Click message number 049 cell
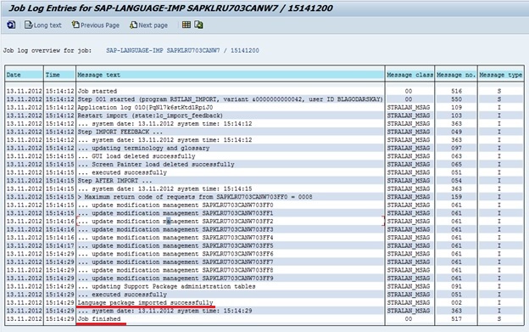Viewport: 529px width, 332px height. click(x=456, y=132)
